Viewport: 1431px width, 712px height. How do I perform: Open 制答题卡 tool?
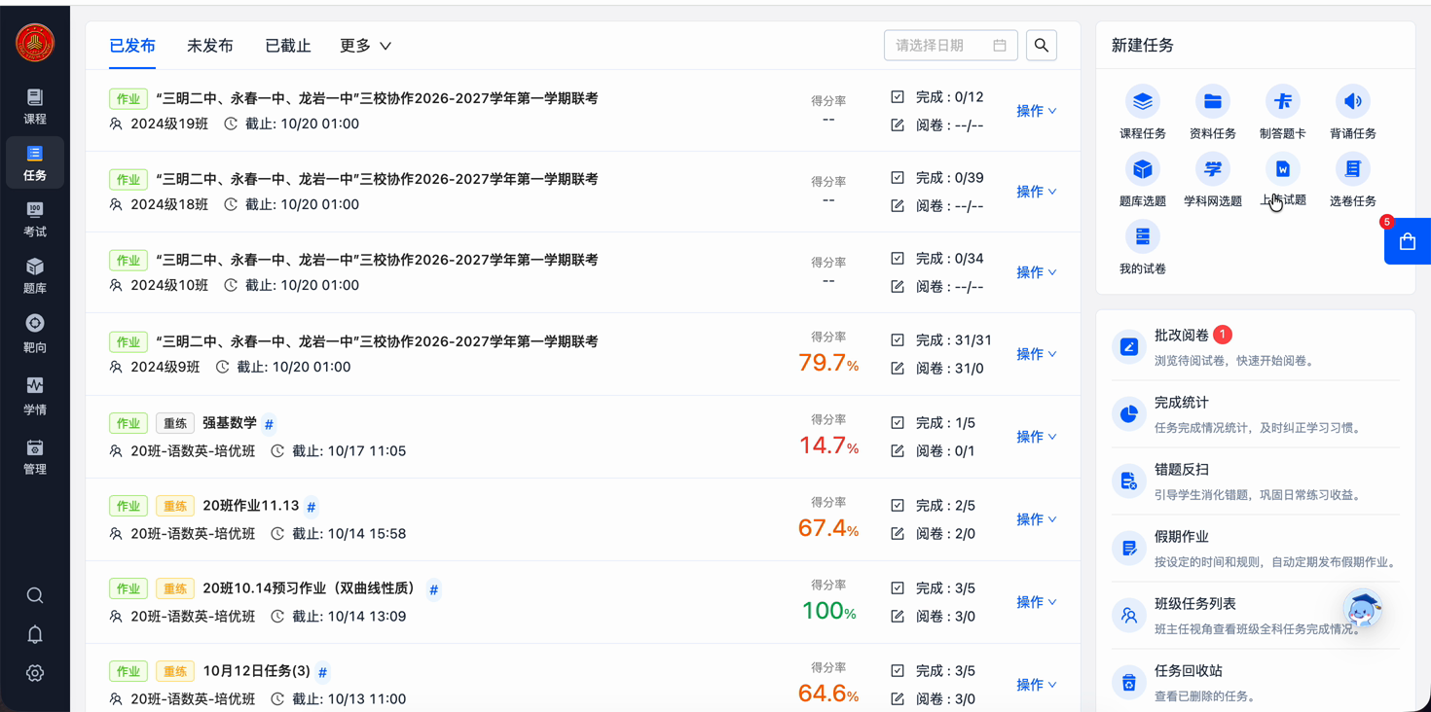point(1283,113)
